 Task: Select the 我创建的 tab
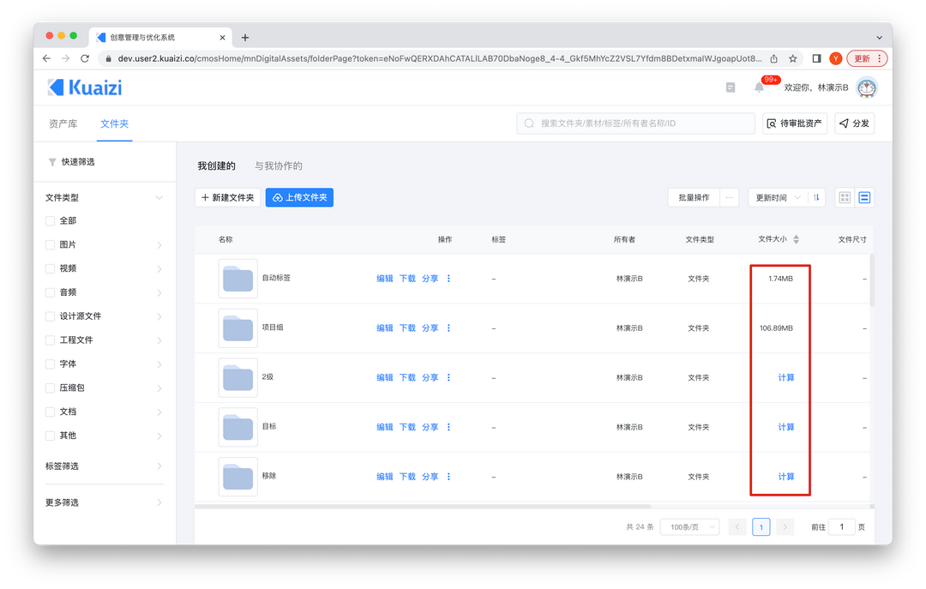click(216, 166)
